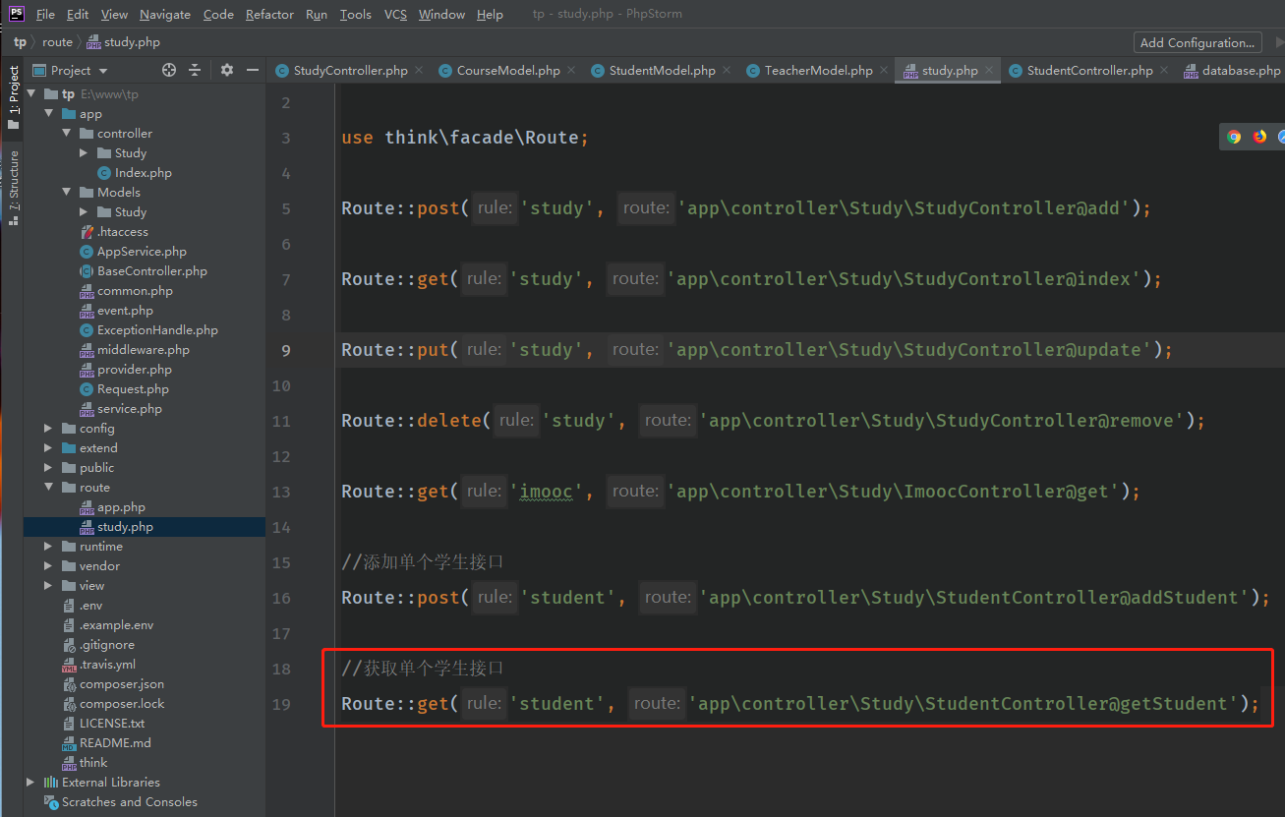This screenshot has height=817, width=1285.
Task: Collapse the app folder
Action: click(49, 114)
